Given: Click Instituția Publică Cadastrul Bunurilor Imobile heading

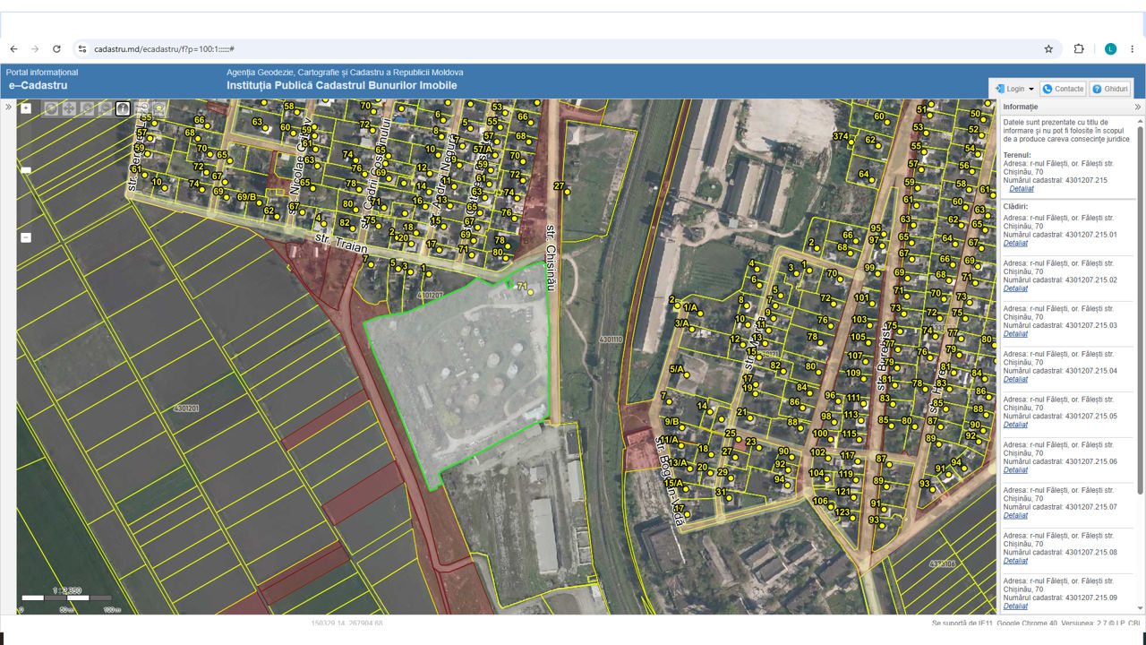Looking at the screenshot, I should click(x=342, y=86).
